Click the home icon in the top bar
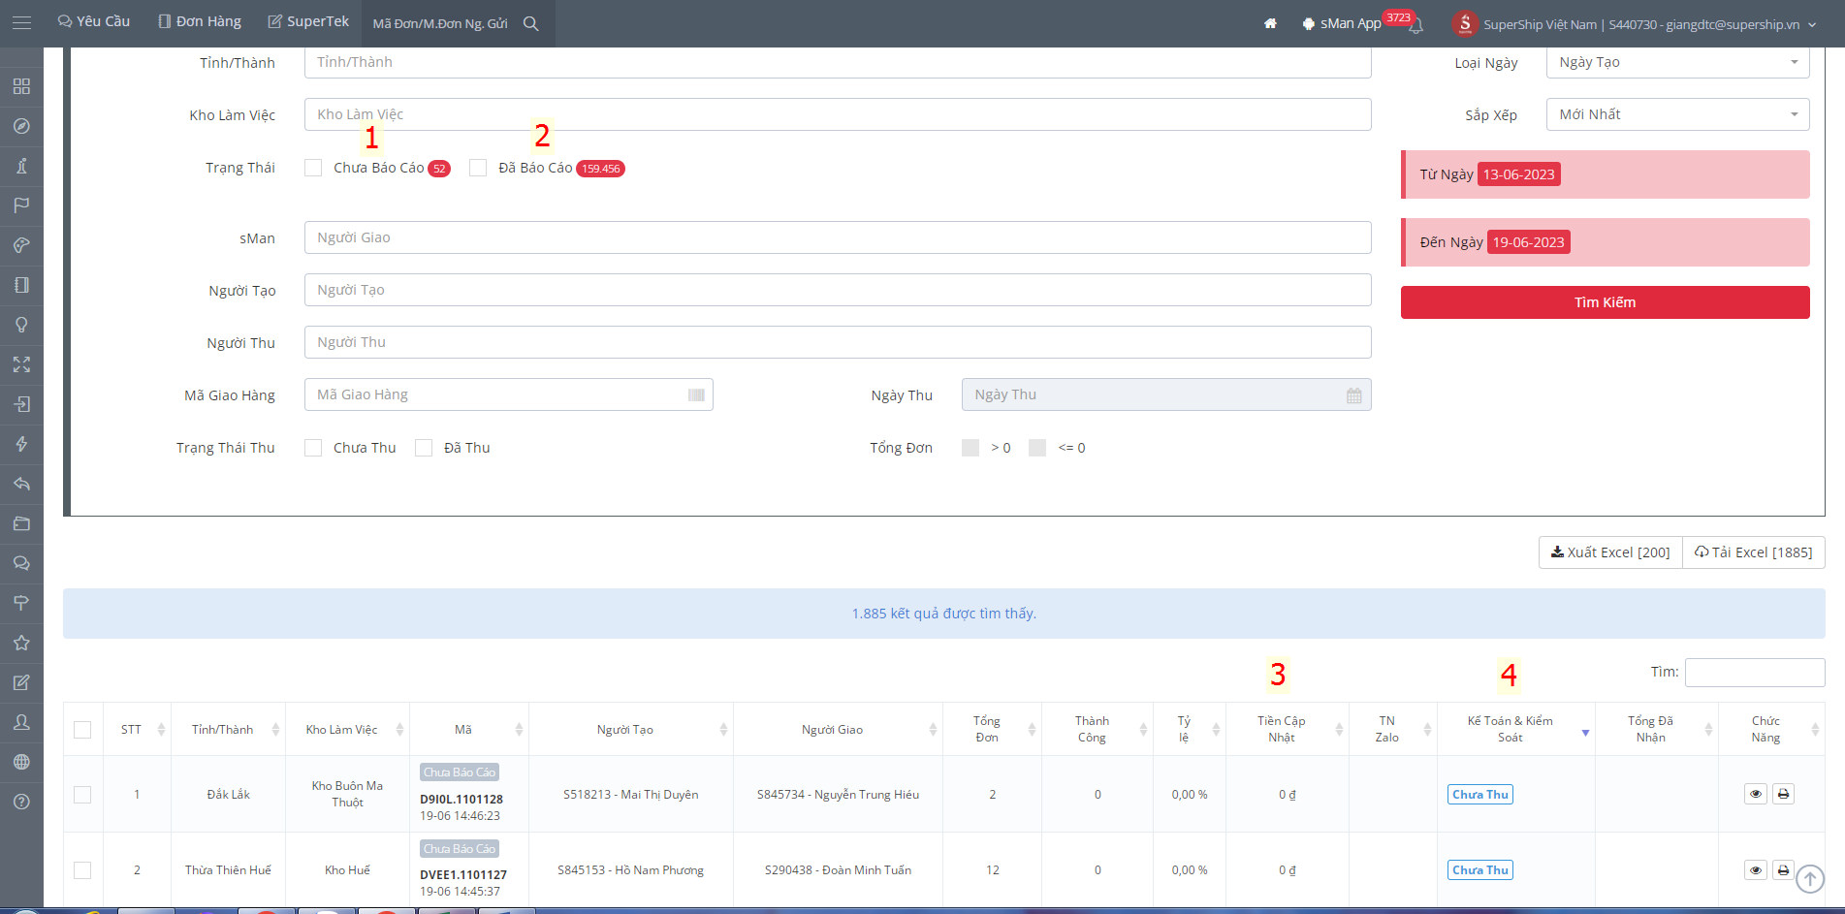Screen dimensions: 1845x914 [x=1270, y=23]
